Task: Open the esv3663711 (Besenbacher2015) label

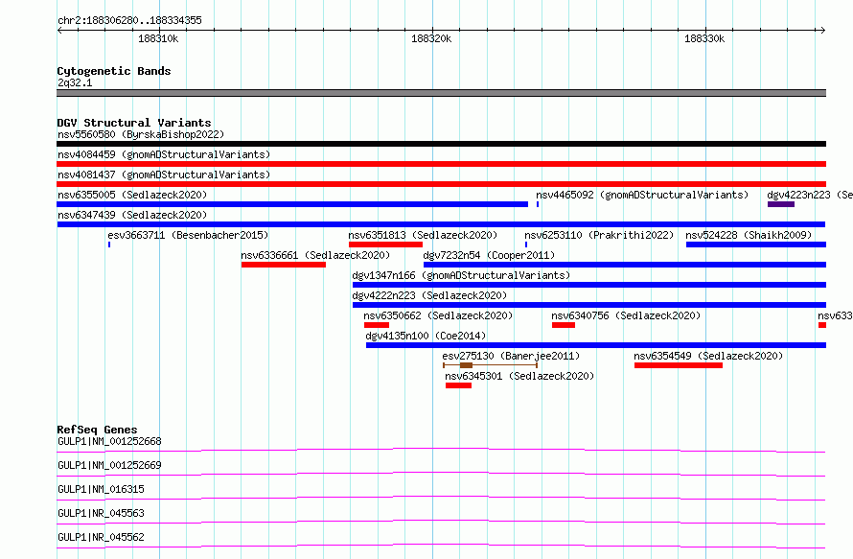Action: coord(188,235)
